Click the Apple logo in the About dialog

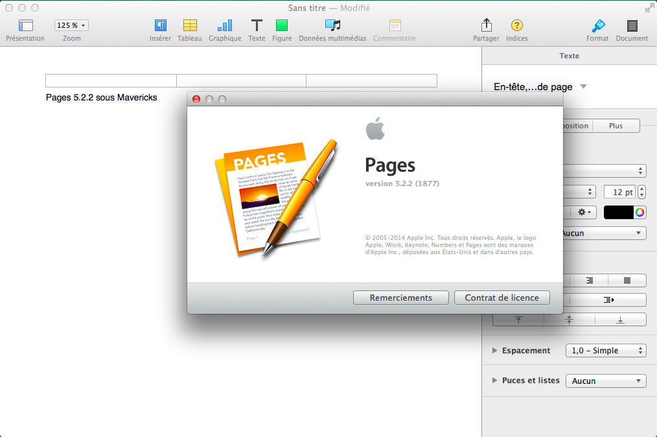click(x=375, y=128)
